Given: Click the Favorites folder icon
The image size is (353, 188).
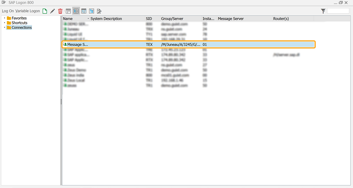Looking at the screenshot, I should point(9,18).
